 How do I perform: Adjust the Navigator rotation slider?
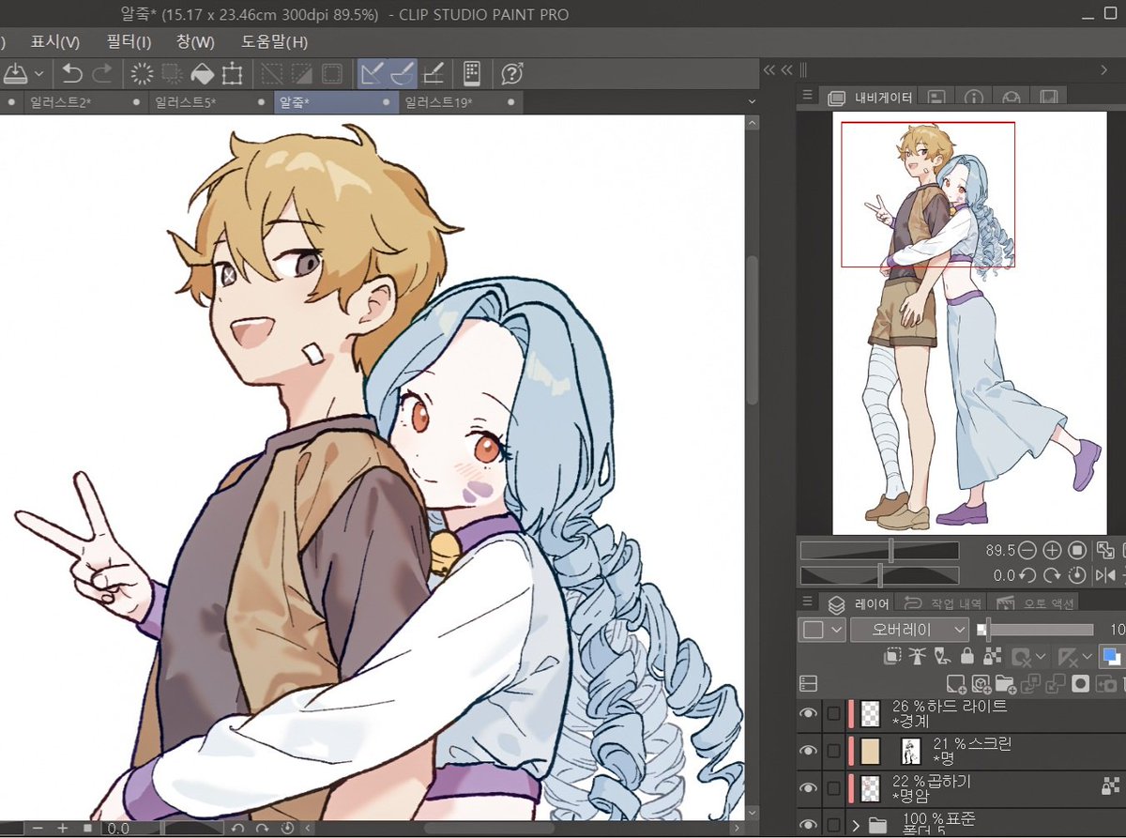[879, 574]
